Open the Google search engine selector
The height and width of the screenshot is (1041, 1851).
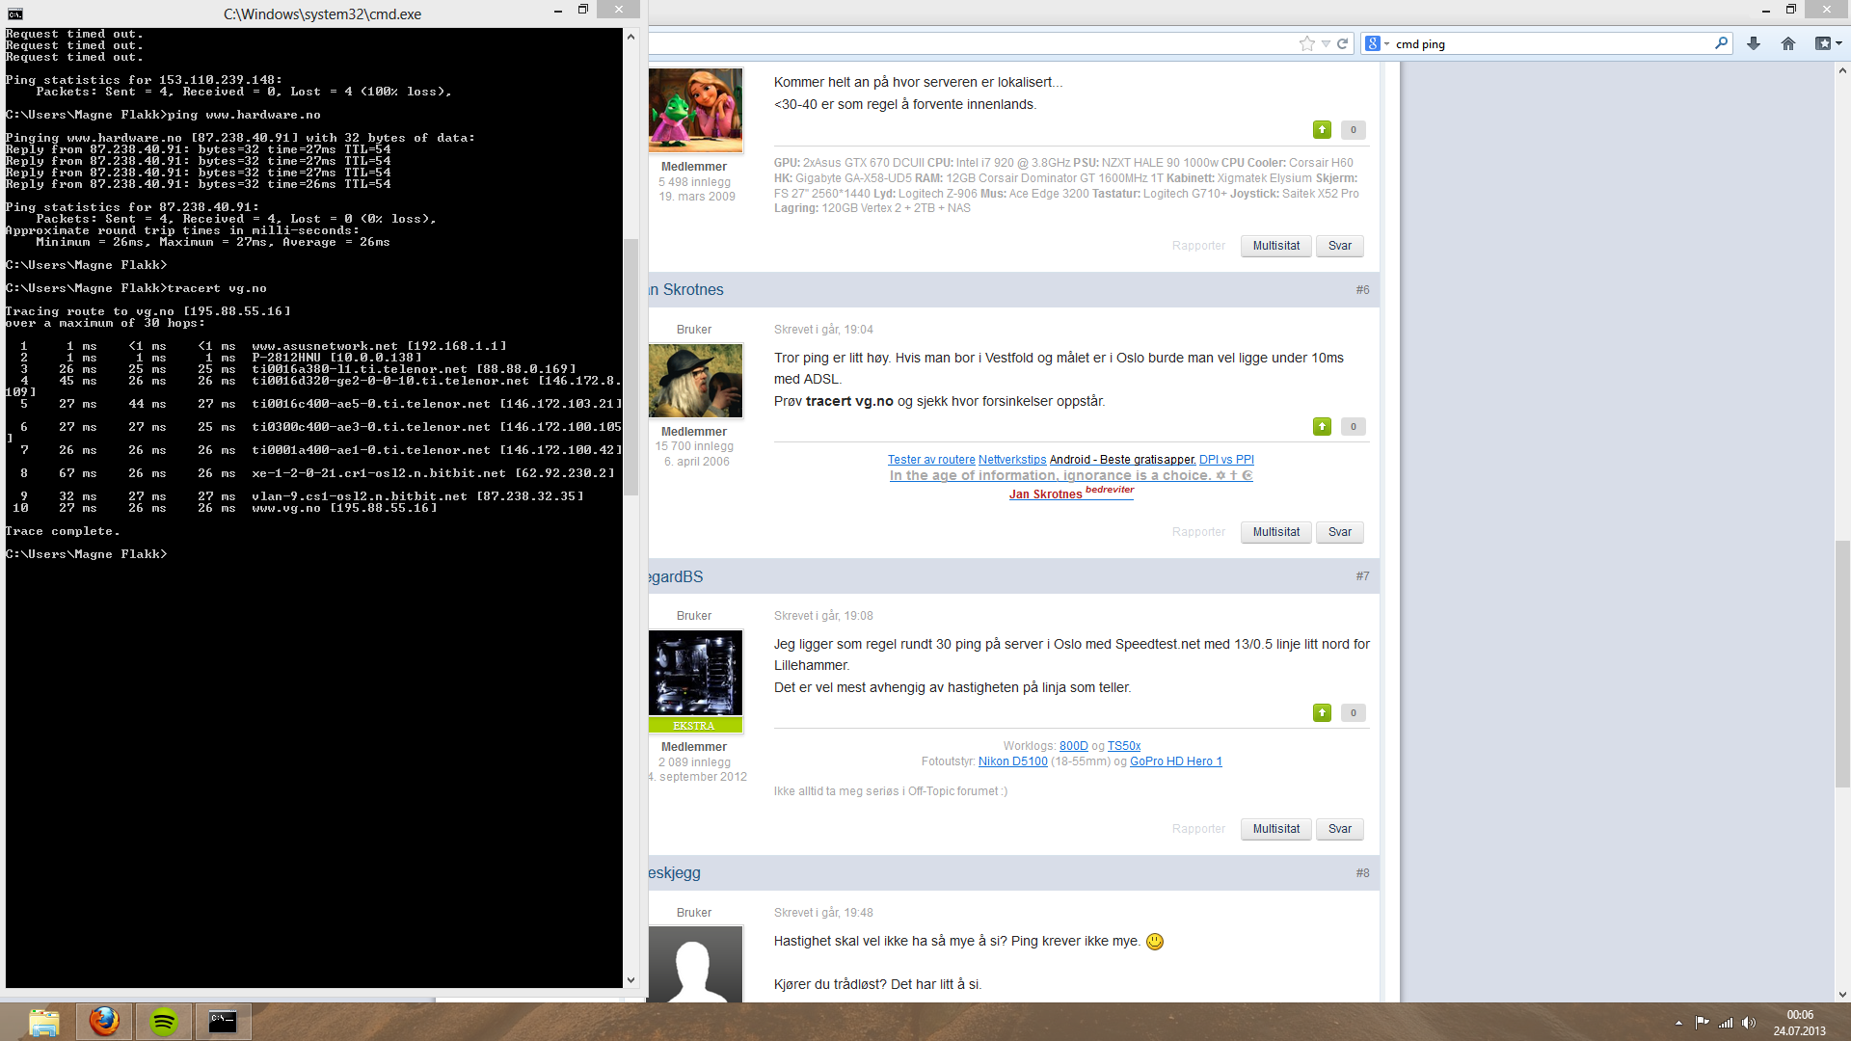(1377, 43)
